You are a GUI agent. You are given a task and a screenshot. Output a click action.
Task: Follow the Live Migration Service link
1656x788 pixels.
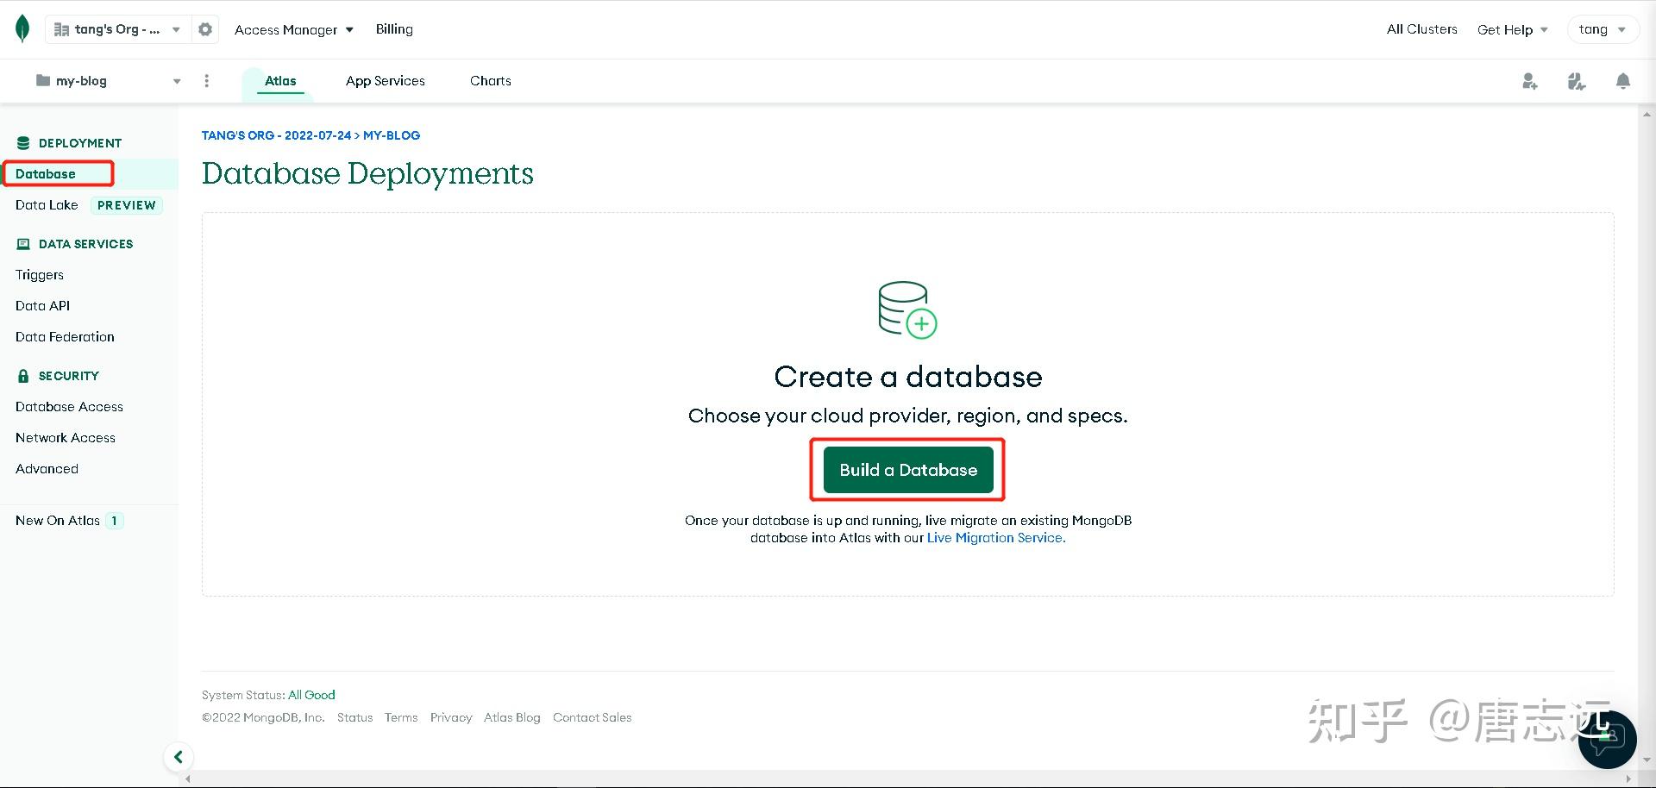click(996, 538)
